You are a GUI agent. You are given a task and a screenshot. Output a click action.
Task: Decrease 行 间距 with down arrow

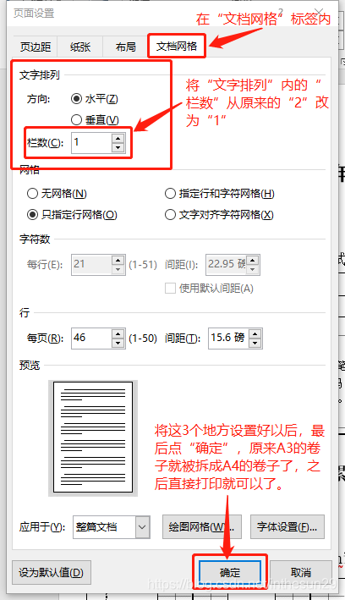pyautogui.click(x=255, y=344)
